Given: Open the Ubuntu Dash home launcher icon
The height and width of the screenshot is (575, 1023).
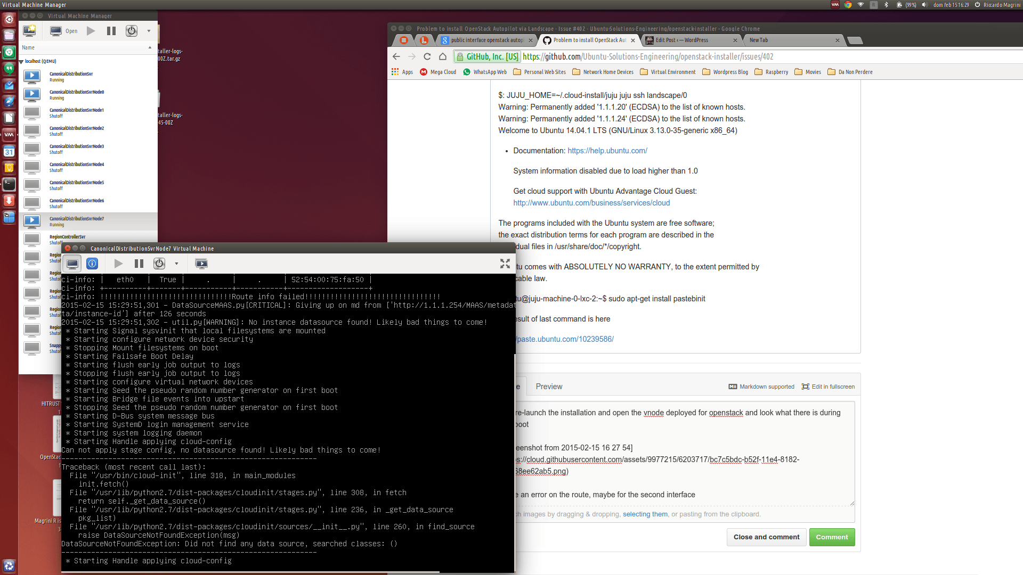Looking at the screenshot, I should (x=9, y=19).
